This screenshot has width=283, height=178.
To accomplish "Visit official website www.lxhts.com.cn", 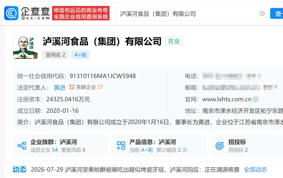I will pos(227,99).
